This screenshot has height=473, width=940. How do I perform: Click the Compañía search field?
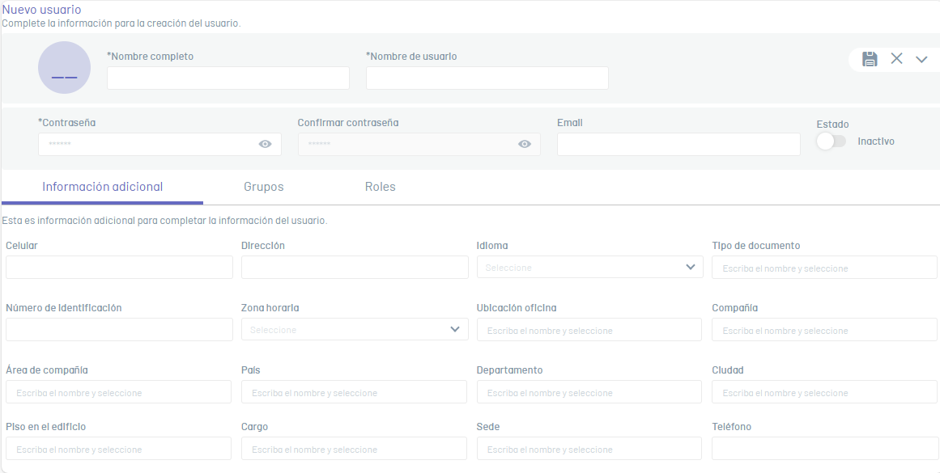tap(823, 330)
